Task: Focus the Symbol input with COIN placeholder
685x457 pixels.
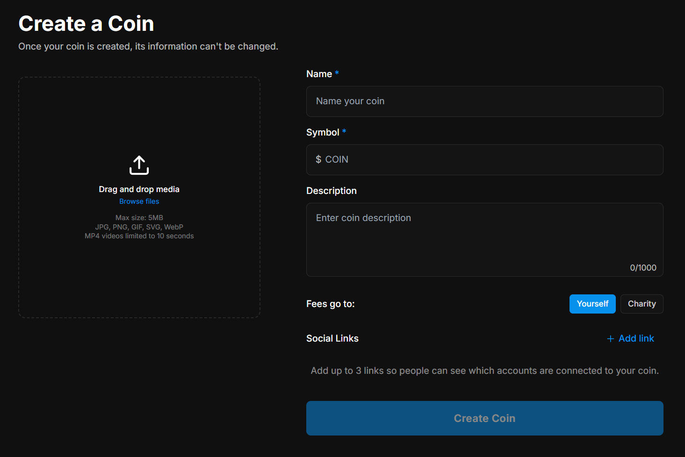Action: (484, 159)
